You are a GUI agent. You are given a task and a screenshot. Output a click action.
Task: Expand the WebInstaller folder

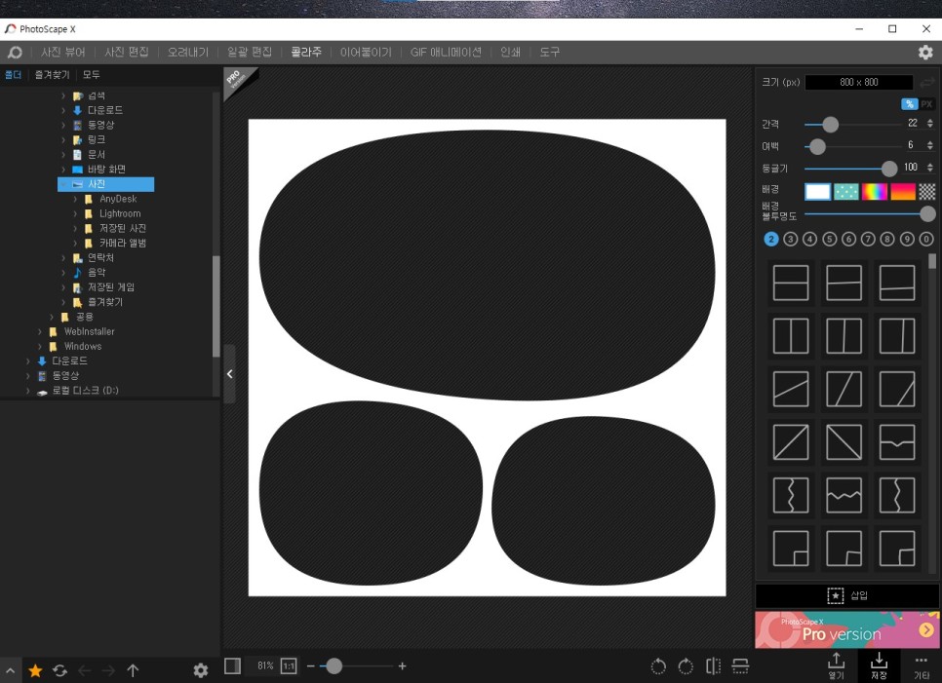pos(40,331)
